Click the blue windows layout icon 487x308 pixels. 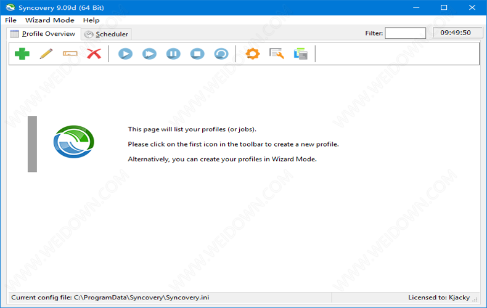pyautogui.click(x=301, y=54)
